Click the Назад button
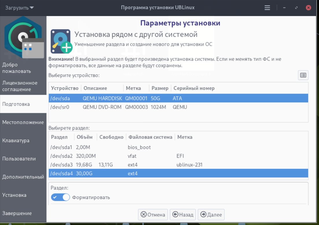 [x=183, y=215]
